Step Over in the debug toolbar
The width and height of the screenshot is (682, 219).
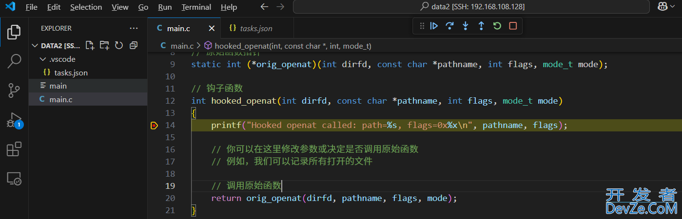[x=450, y=26]
